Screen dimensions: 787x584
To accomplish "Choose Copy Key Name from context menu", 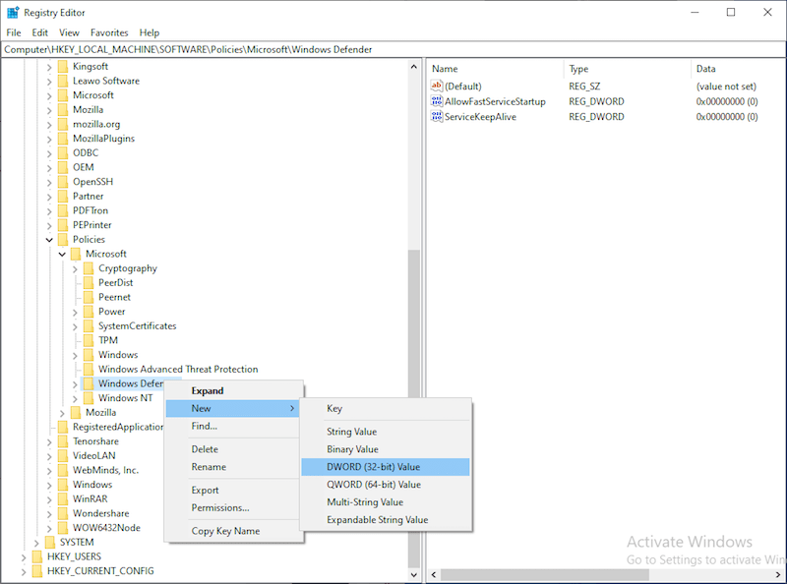I will click(228, 531).
